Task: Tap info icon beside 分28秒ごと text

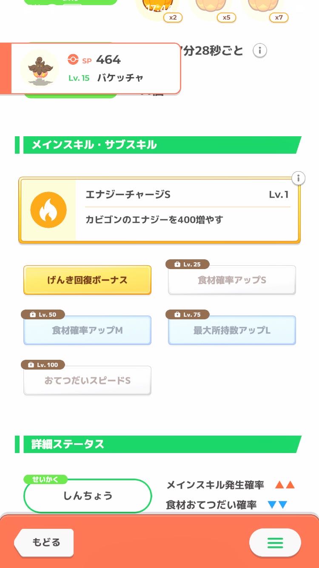Action: (x=260, y=51)
